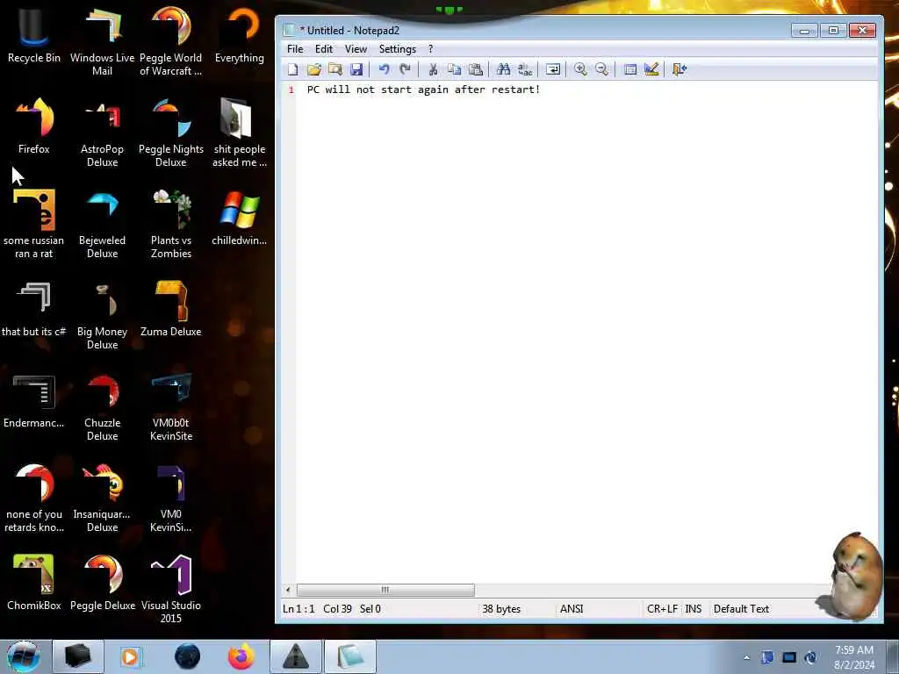Select the Plants vs Zombies desktop icon
This screenshot has height=674, width=899.
coord(171,224)
